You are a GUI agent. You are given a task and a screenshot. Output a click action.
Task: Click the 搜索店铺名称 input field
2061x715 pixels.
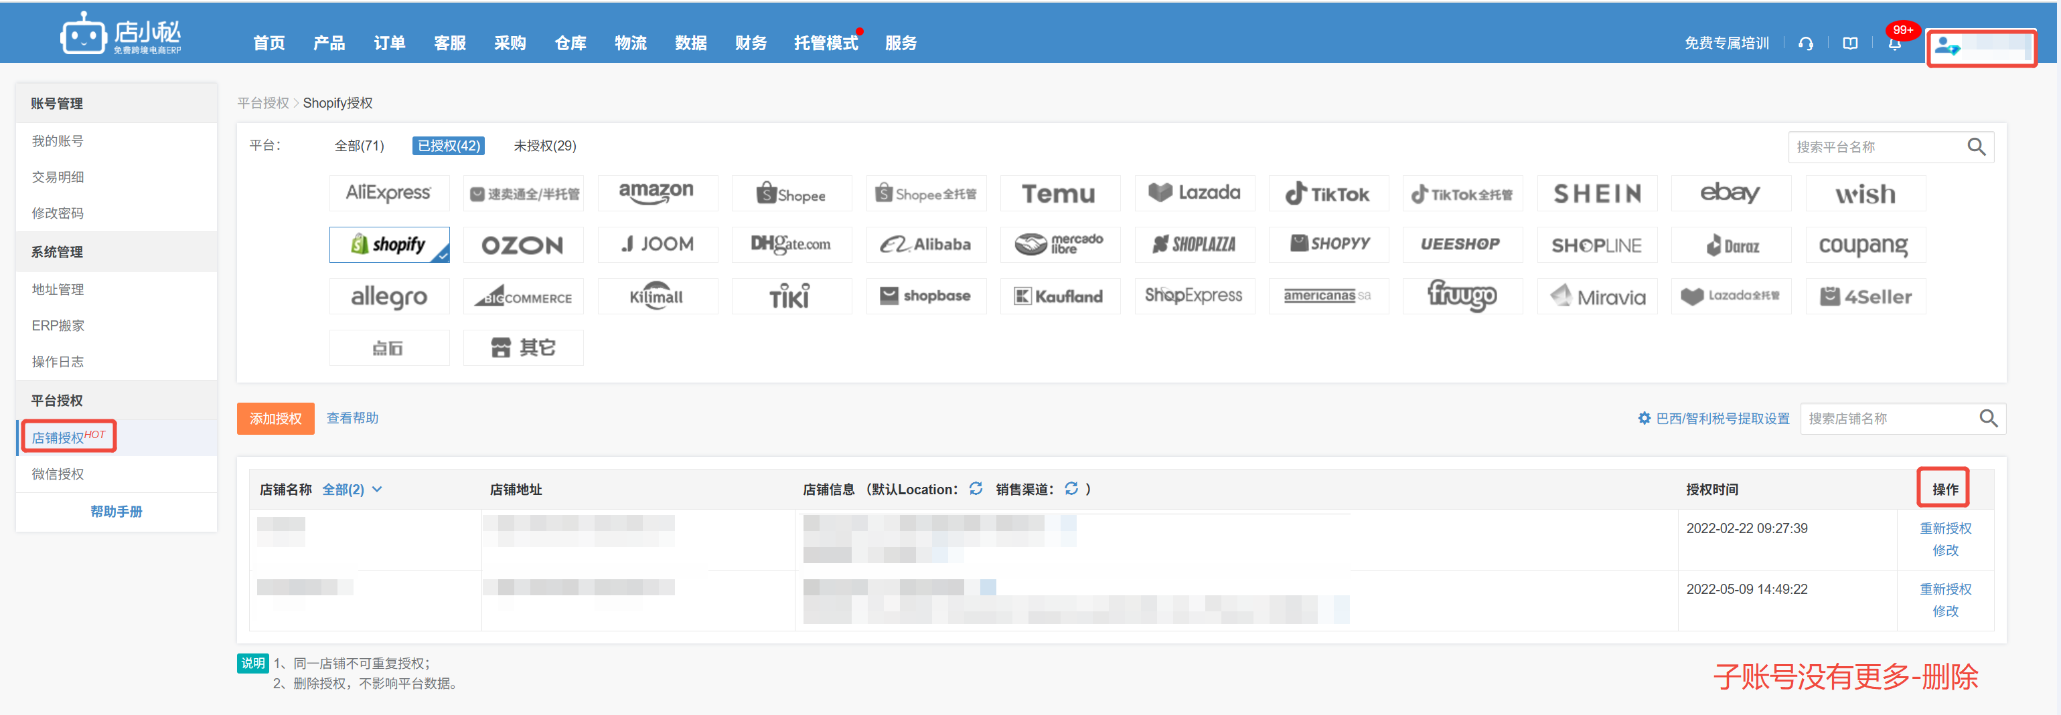(x=1888, y=419)
